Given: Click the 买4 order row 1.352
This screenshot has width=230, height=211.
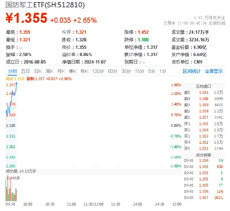Looking at the screenshot, I should click(x=204, y=142).
